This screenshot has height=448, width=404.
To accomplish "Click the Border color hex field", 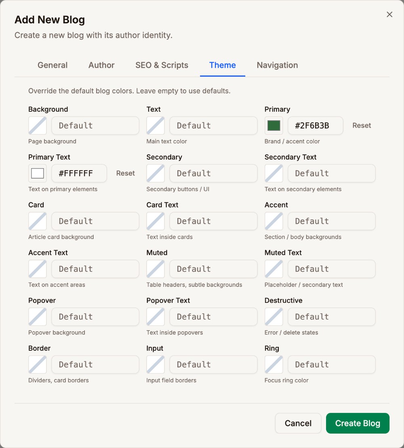I will coord(95,365).
